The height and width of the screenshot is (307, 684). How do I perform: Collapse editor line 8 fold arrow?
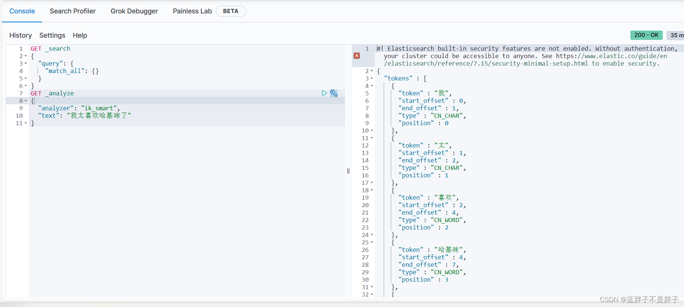click(26, 101)
